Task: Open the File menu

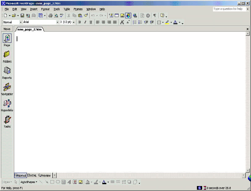Action: tap(7, 9)
